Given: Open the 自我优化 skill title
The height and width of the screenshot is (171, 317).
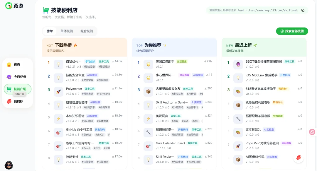Looking at the screenshot, I should (x=74, y=61).
